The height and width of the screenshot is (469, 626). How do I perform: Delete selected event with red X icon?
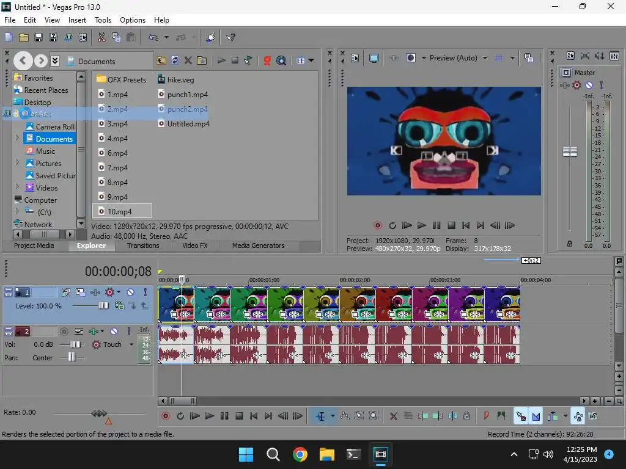[x=393, y=416]
